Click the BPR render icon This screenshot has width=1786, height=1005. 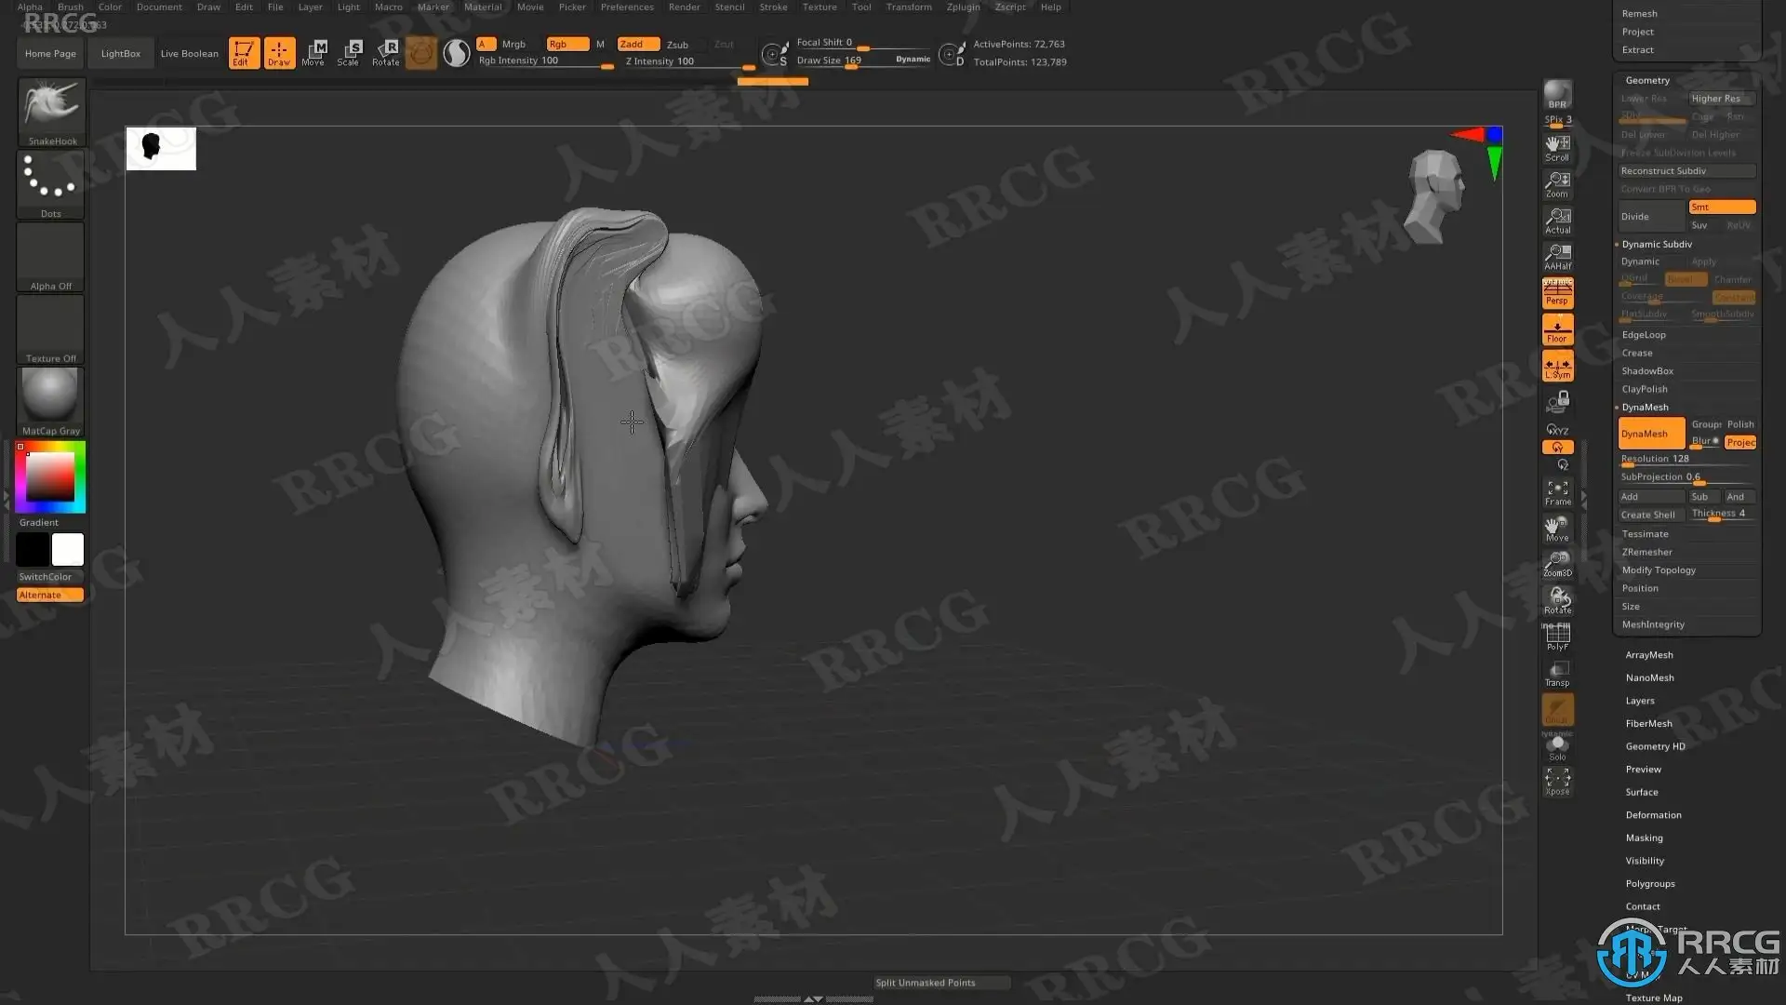point(1557,95)
